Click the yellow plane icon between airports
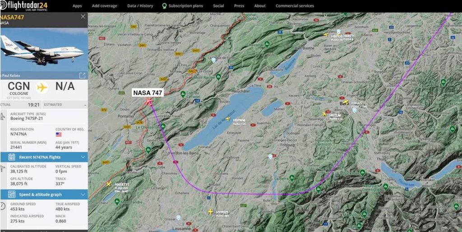Viewport: 462px width, 232px height. coord(42,87)
